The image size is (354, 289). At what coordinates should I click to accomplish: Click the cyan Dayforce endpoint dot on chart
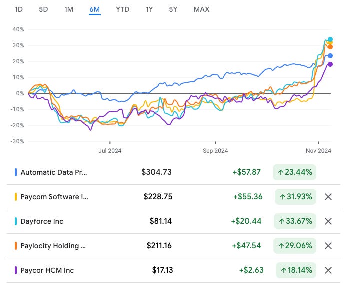330,39
